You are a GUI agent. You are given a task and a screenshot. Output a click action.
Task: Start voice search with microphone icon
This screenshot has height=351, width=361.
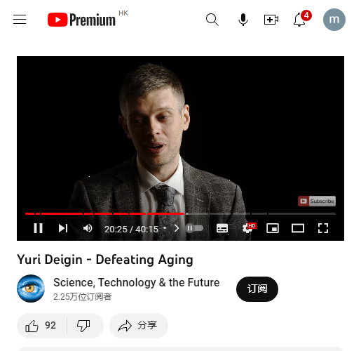coord(243,20)
